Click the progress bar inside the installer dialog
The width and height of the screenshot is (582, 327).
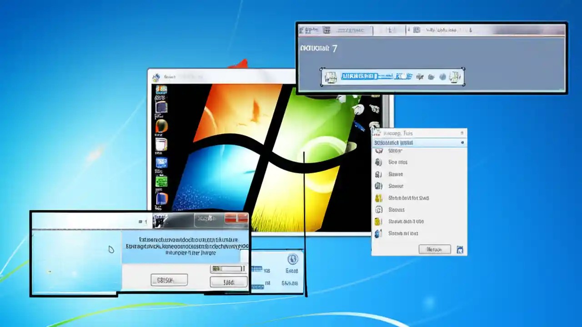[x=227, y=269]
